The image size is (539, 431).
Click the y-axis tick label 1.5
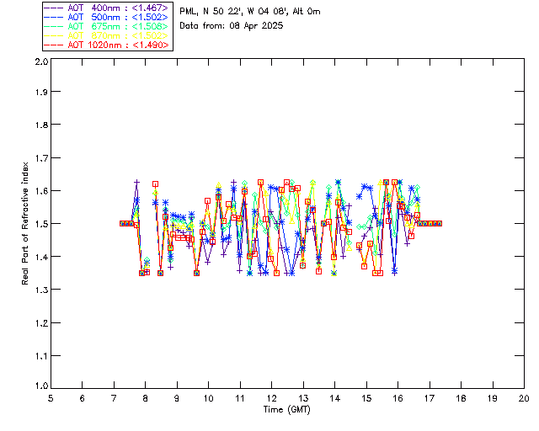(x=41, y=224)
